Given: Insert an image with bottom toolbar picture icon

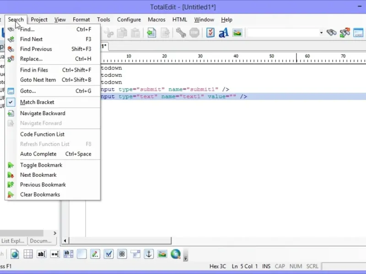Looking at the screenshot, I should (x=162, y=254).
